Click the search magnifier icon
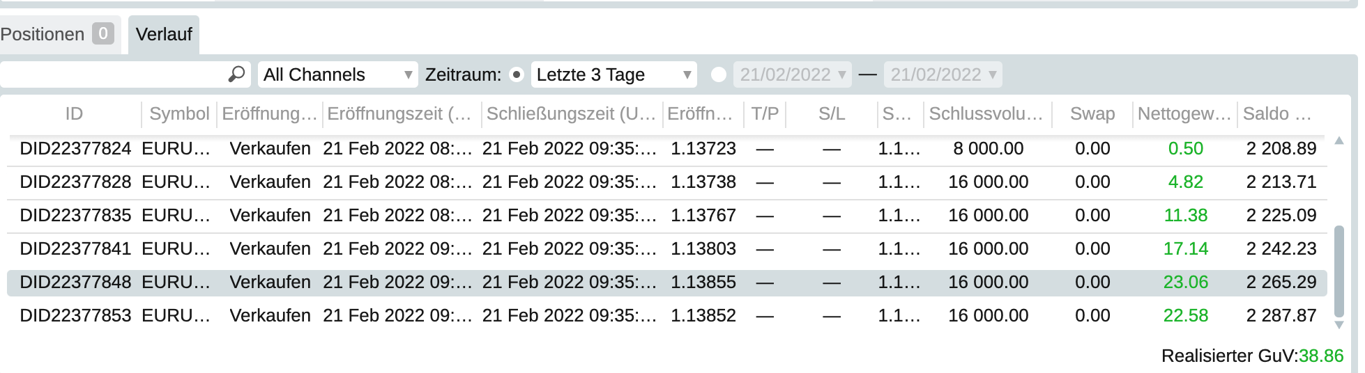This screenshot has width=1365, height=373. point(237,74)
